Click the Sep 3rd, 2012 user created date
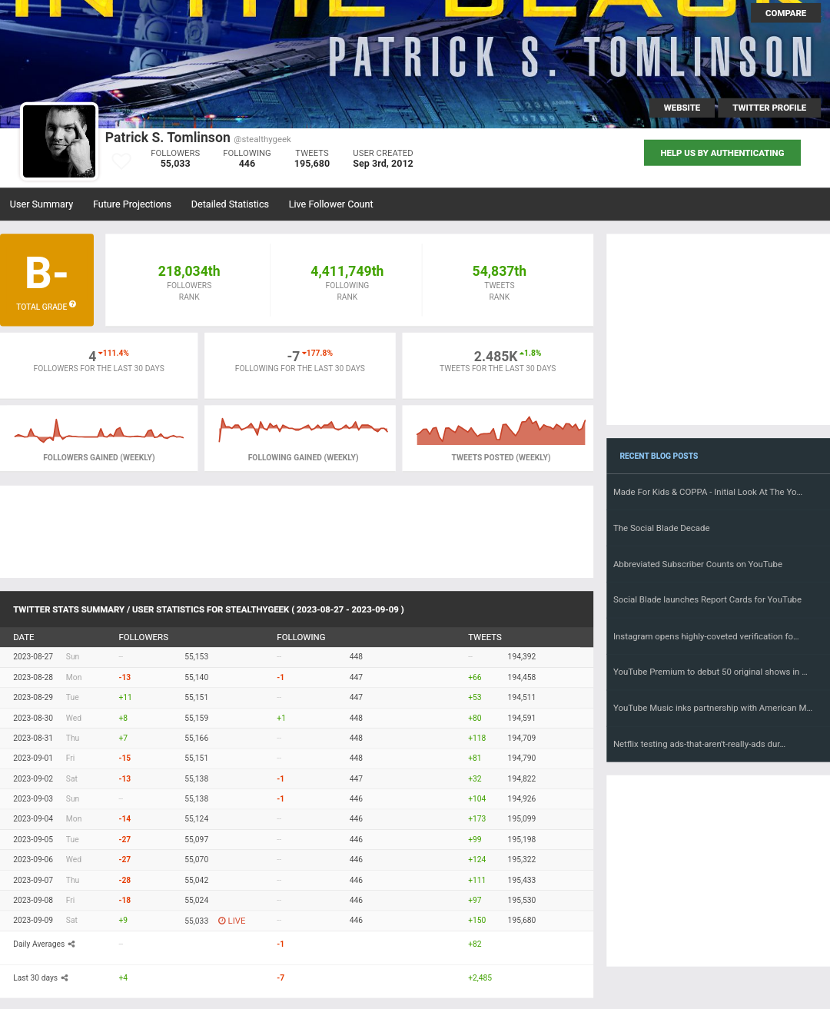830x1009 pixels. [x=383, y=164]
